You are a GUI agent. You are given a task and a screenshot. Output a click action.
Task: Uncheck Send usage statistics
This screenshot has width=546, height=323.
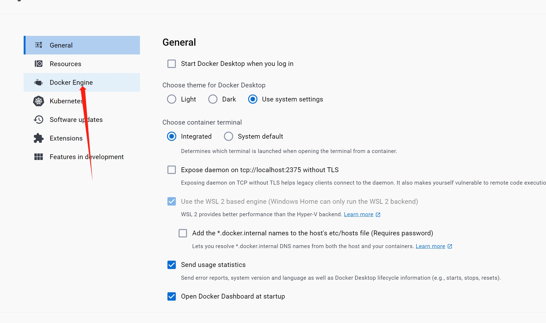[x=172, y=265]
